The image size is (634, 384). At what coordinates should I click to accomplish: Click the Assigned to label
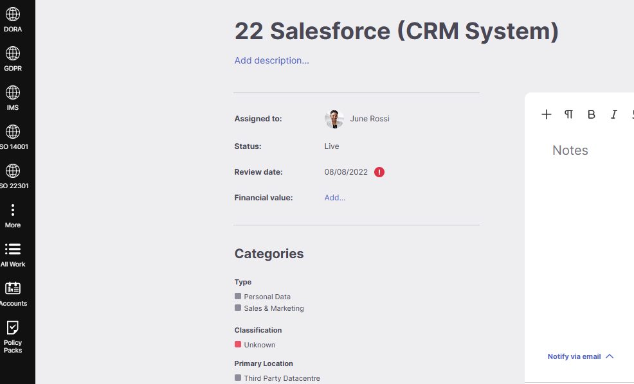258,119
